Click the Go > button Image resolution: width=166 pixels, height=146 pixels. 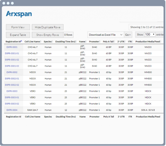(128, 35)
